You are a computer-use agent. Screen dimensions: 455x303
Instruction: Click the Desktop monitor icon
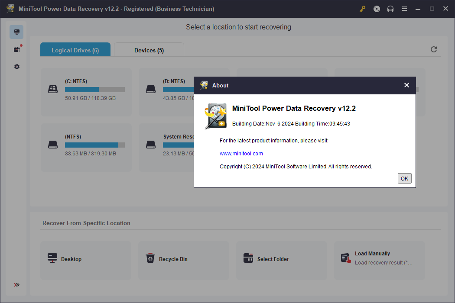pyautogui.click(x=52, y=258)
